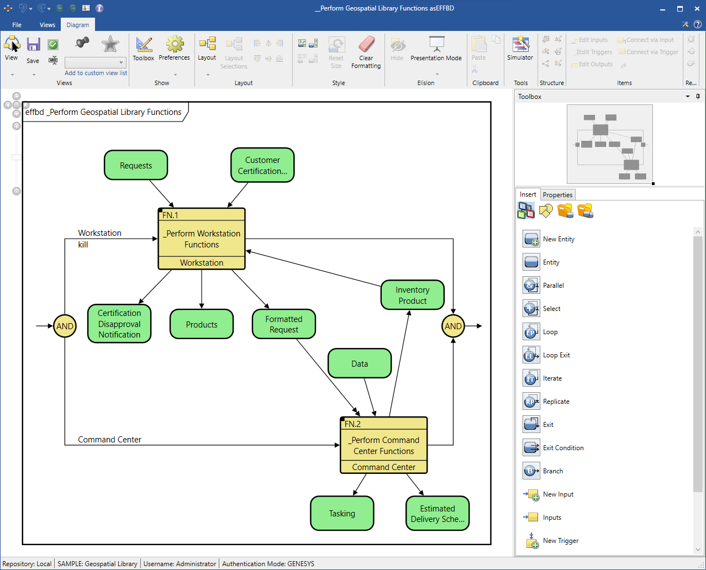
Task: Toggle the Toolbox panel display
Action: pyautogui.click(x=144, y=45)
